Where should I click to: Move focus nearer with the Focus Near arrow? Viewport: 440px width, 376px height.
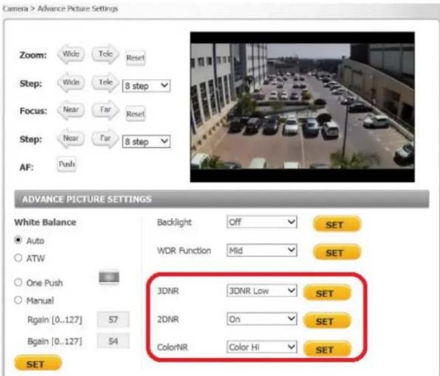71,110
